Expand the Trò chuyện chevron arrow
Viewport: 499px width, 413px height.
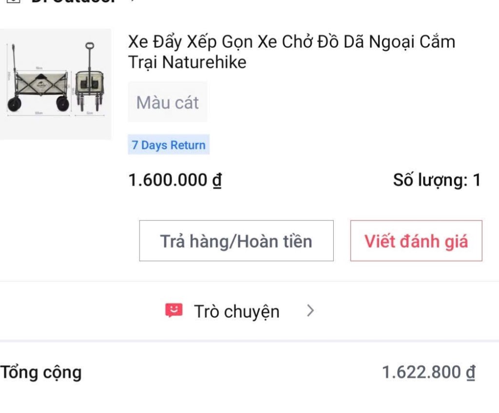click(310, 311)
